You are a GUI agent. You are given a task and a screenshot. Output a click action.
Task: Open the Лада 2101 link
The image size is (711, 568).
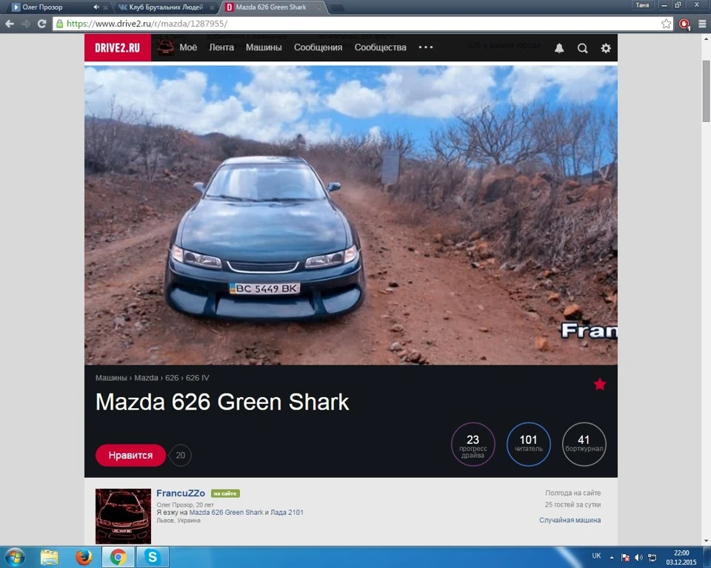click(287, 513)
